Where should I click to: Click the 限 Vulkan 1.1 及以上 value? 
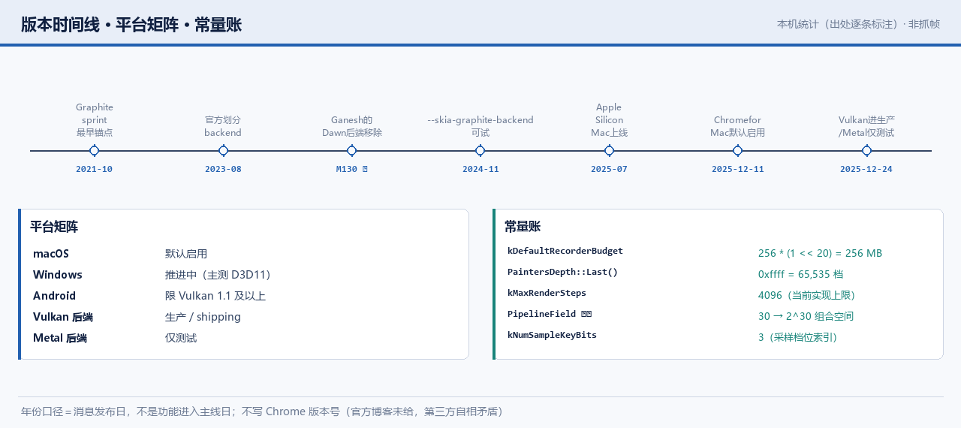click(215, 296)
